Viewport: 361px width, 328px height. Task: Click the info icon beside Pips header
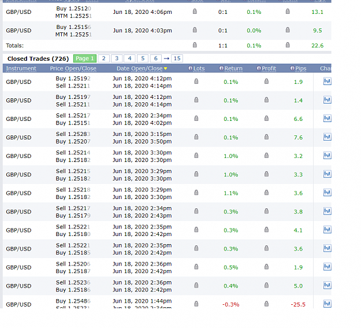(x=292, y=68)
